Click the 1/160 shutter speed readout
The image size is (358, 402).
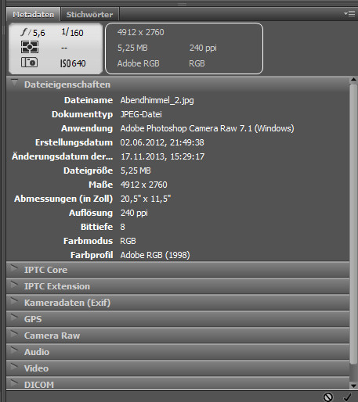72,32
